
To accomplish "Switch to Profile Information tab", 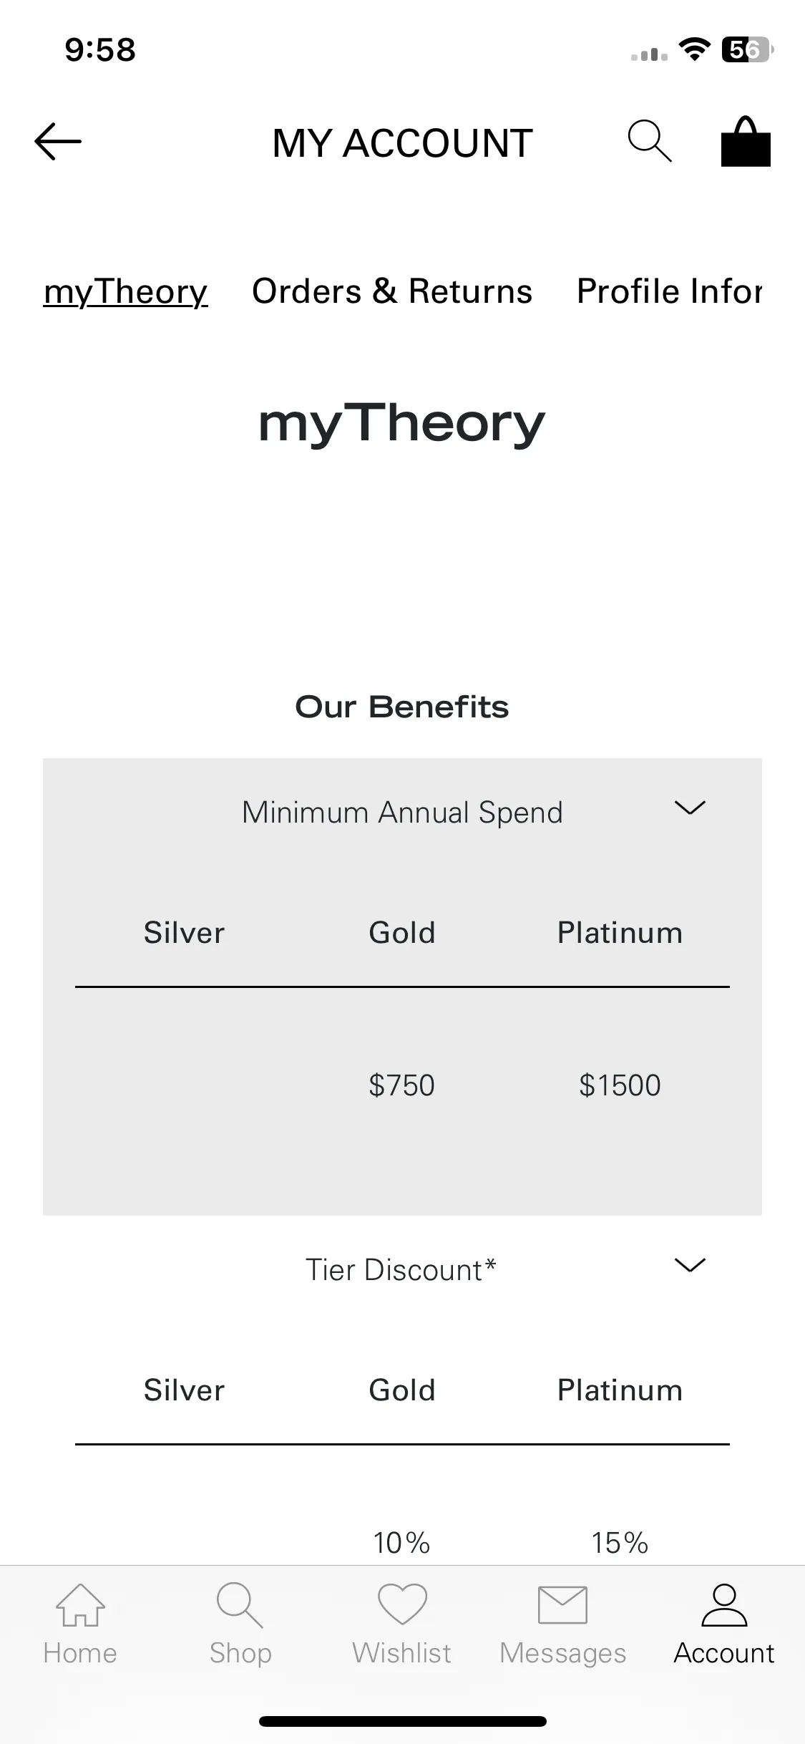I will [x=670, y=291].
